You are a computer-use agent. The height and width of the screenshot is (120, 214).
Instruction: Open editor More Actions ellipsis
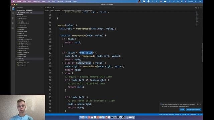coord(201,8)
